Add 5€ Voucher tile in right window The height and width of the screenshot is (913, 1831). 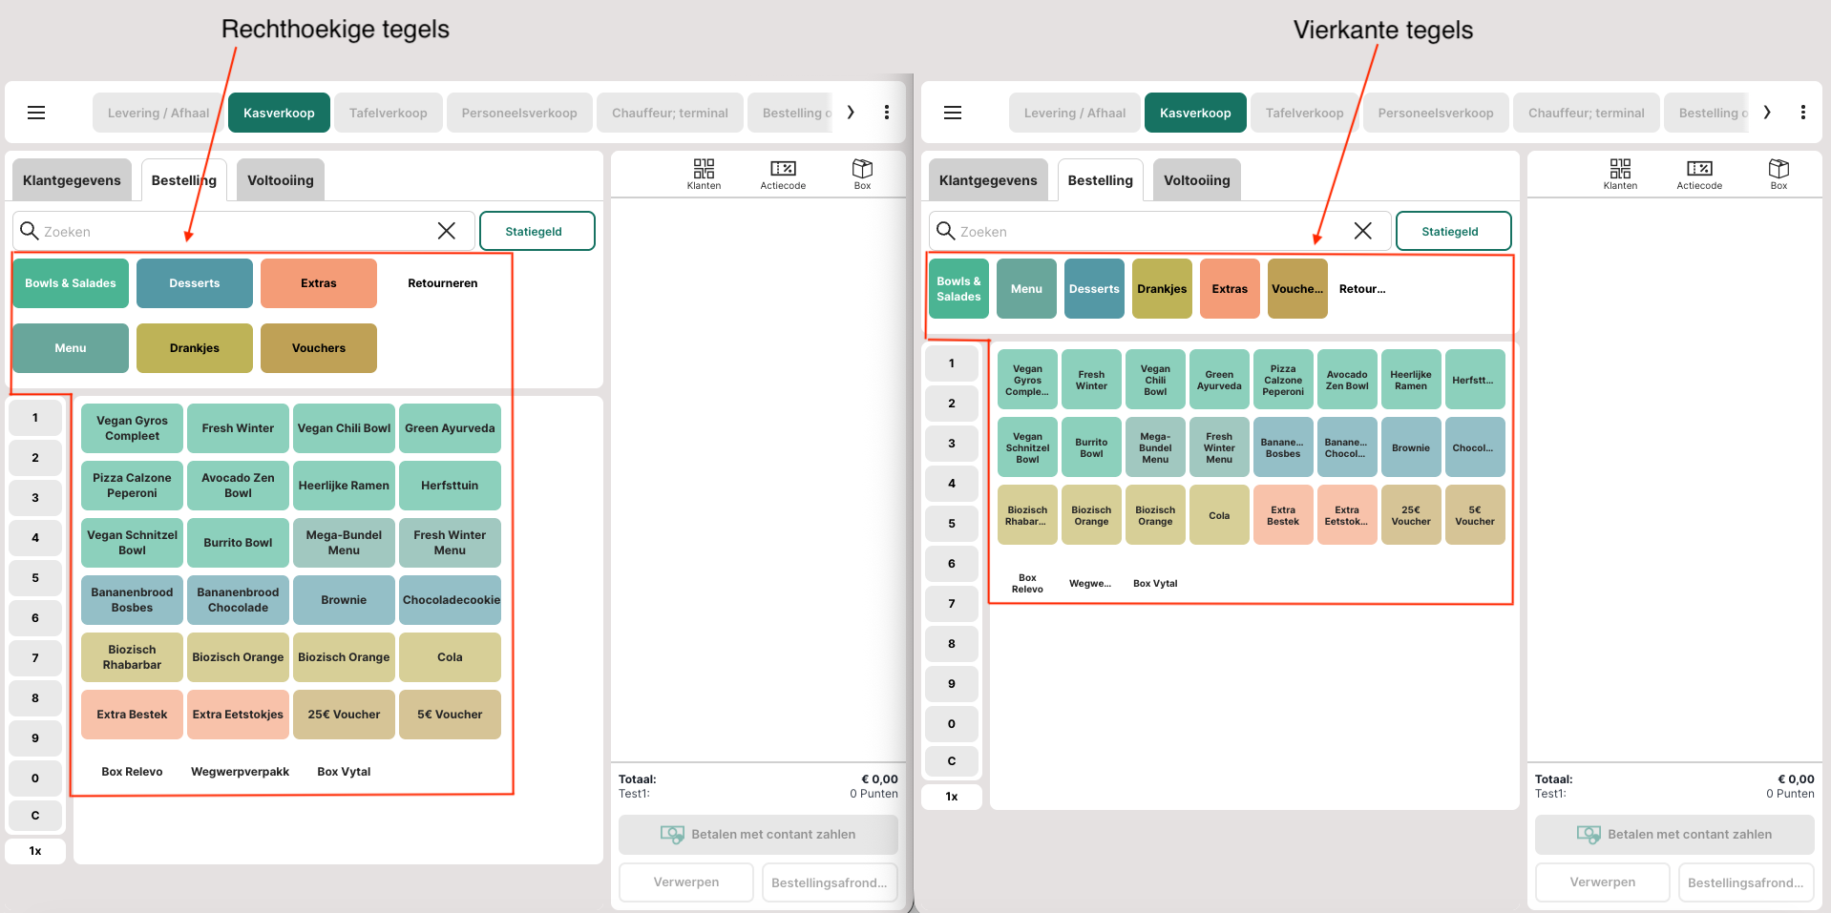[x=1475, y=515]
